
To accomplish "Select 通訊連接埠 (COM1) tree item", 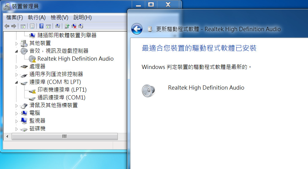I will point(62,97).
